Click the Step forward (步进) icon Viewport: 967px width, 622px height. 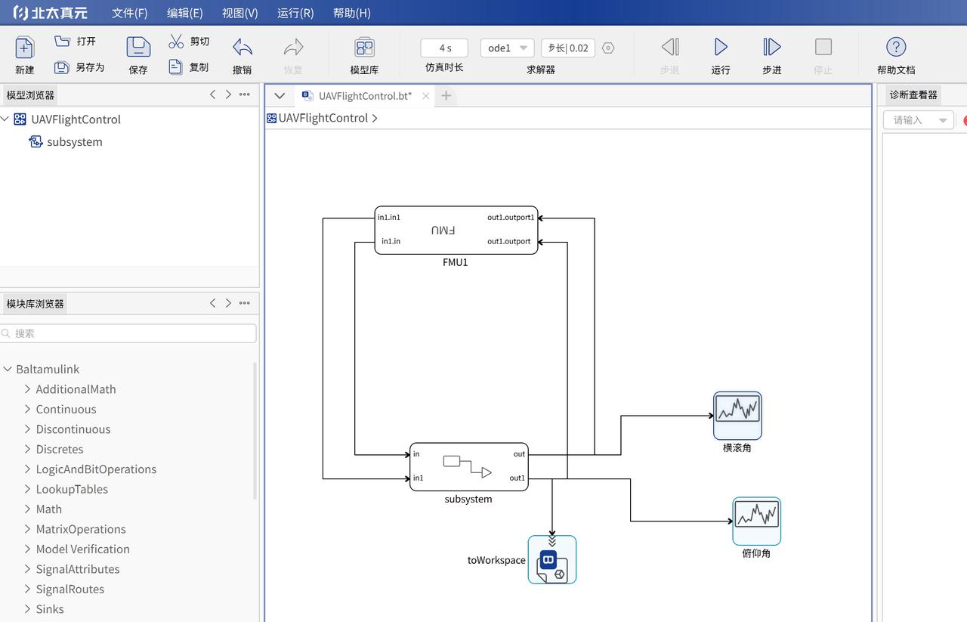tap(771, 48)
